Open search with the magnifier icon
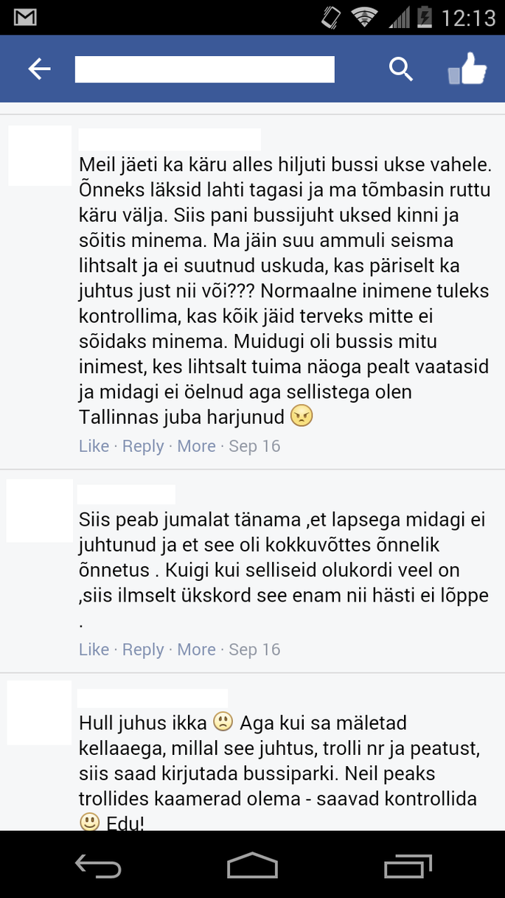The height and width of the screenshot is (898, 505). coord(400,69)
